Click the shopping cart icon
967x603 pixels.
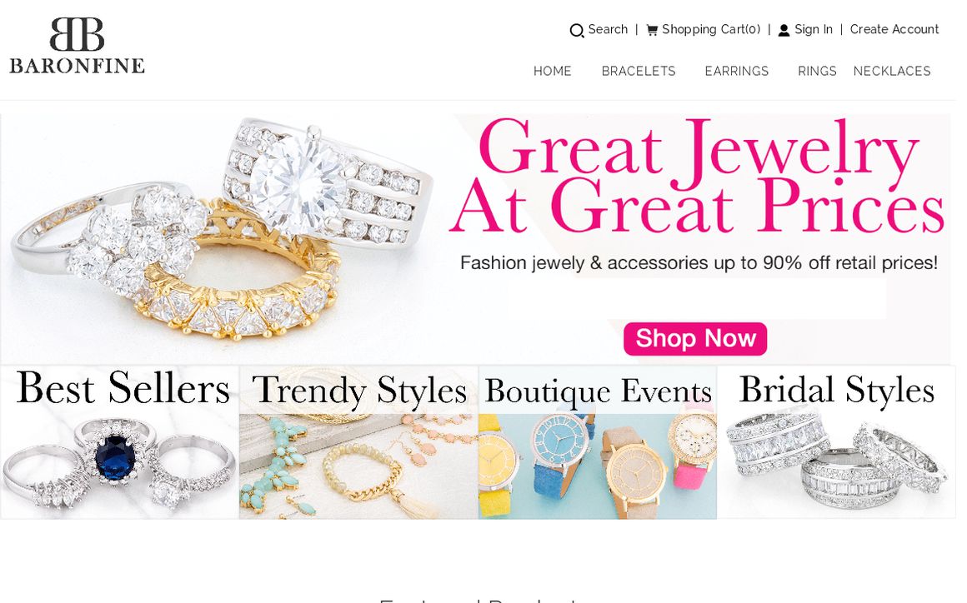(x=652, y=29)
